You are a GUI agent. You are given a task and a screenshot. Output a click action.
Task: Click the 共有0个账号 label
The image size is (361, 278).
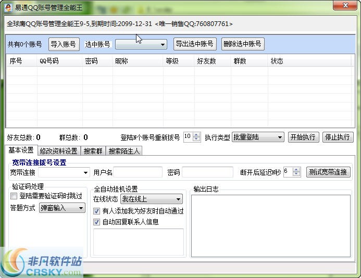(x=24, y=44)
